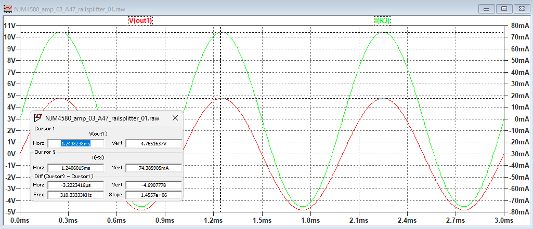Click the Diff Vert field

point(153,185)
